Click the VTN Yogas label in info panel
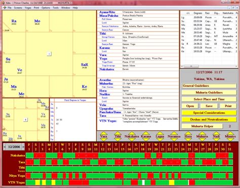Screen dimensions: 240x188 point(108,121)
